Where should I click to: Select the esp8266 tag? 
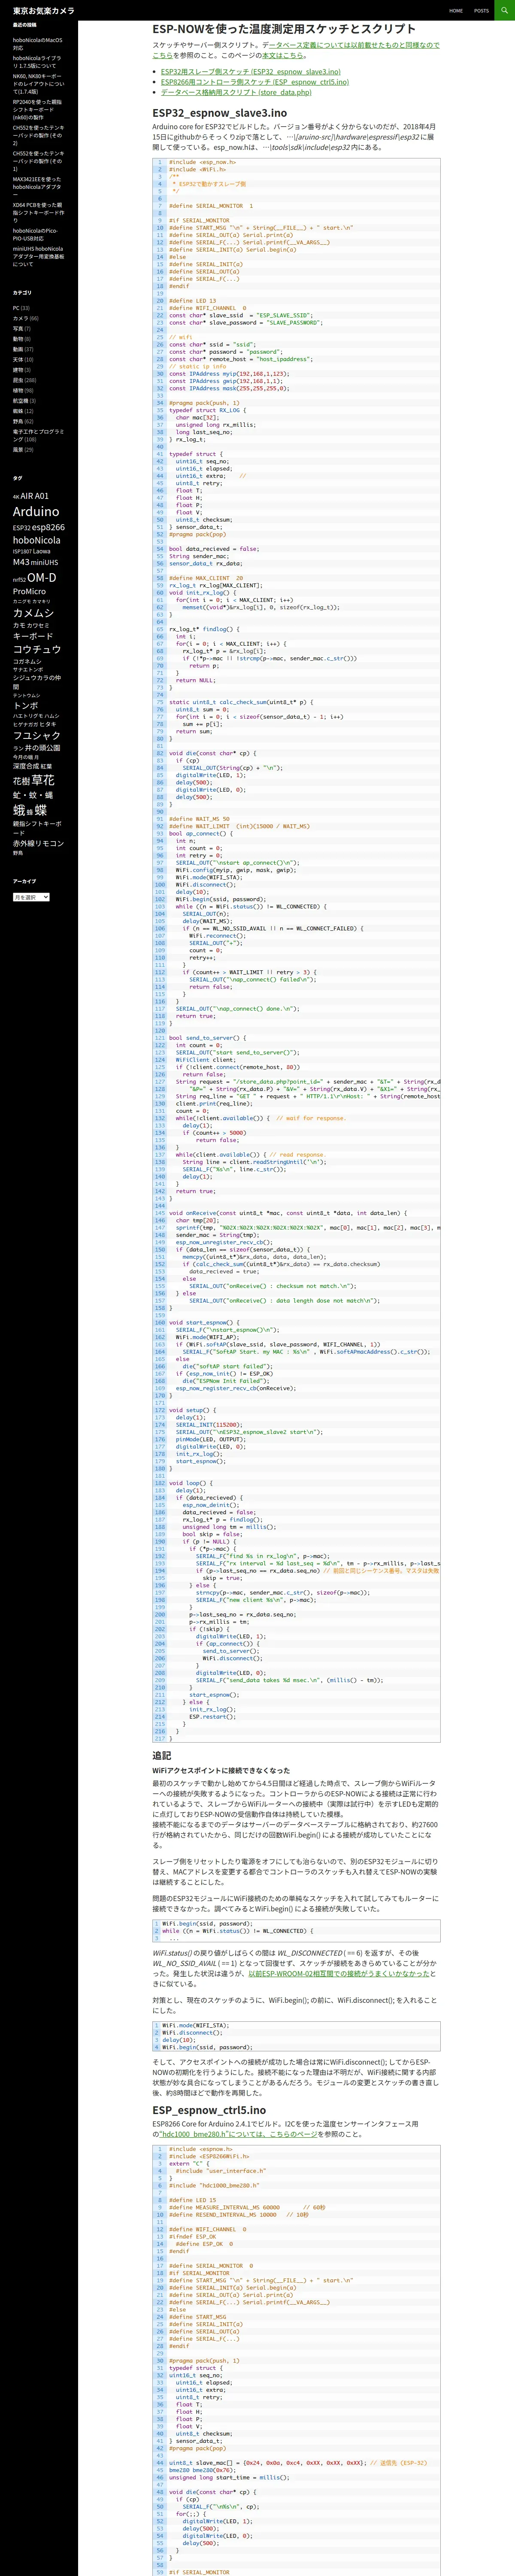48,527
